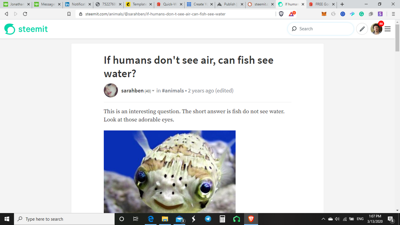Click the Steemit search field
This screenshot has width=400, height=225.
pos(321,29)
